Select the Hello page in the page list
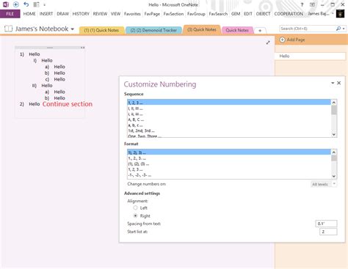The height and width of the screenshot is (269, 348). pyautogui.click(x=310, y=56)
